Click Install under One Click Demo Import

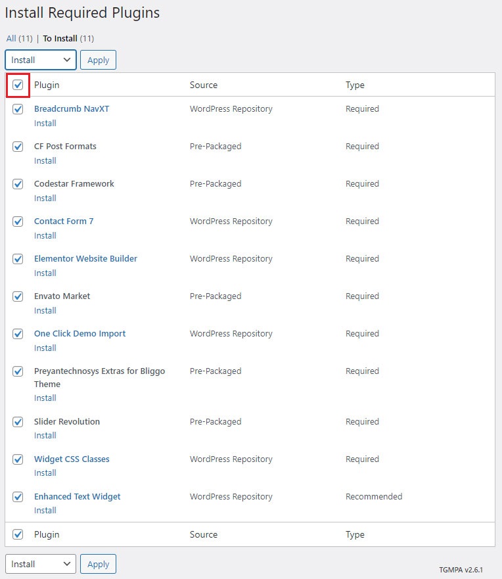coord(45,348)
